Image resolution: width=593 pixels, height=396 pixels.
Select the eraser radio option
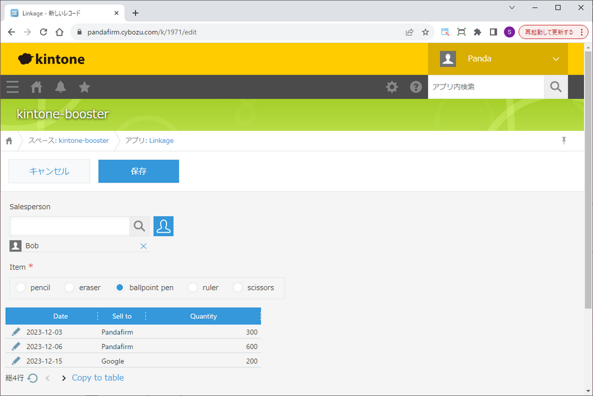click(x=69, y=287)
